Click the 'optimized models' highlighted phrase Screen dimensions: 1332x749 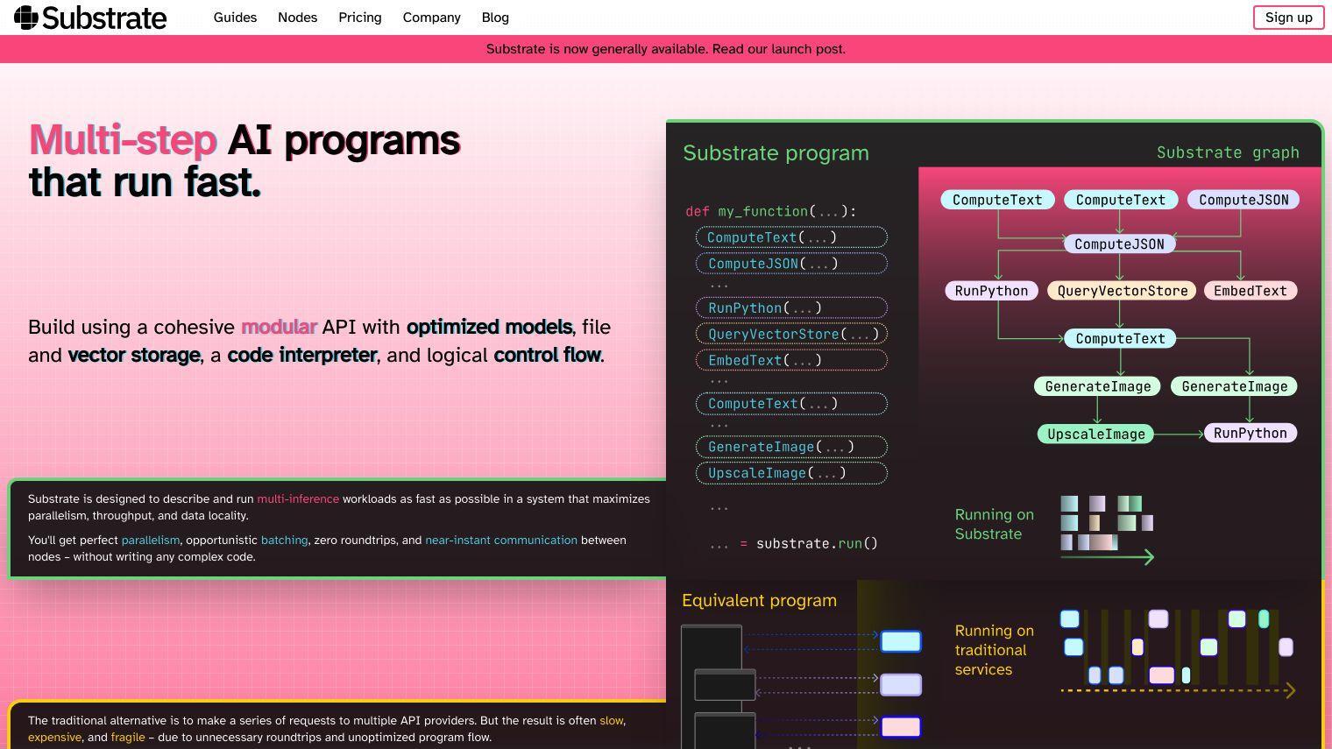pyautogui.click(x=489, y=327)
